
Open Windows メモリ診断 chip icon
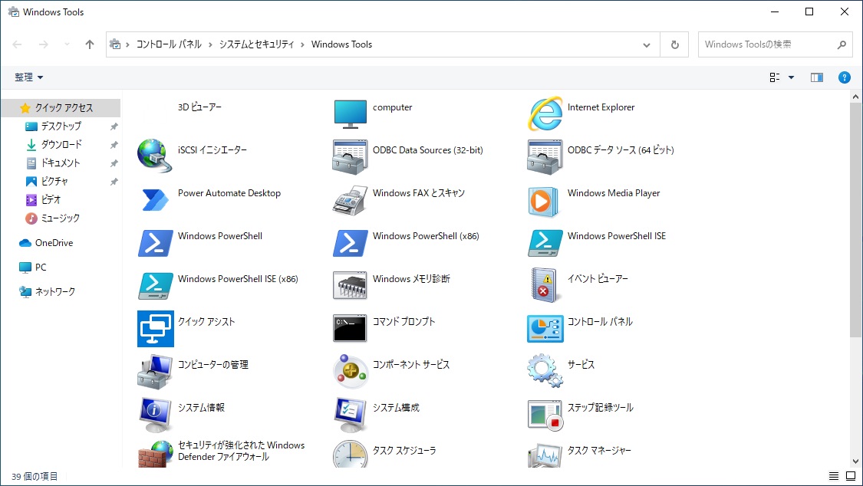[x=350, y=285]
